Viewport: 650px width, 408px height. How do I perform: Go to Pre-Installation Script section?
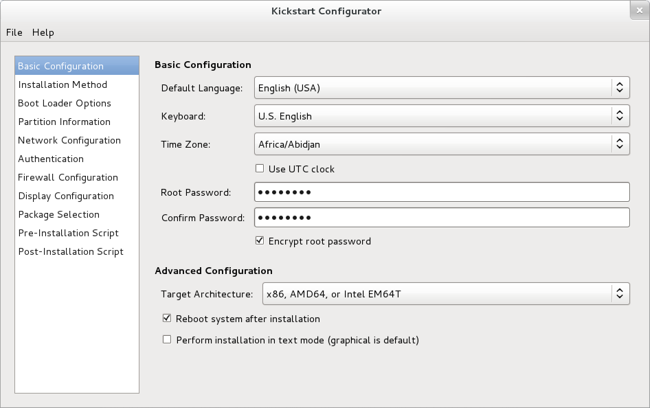68,233
